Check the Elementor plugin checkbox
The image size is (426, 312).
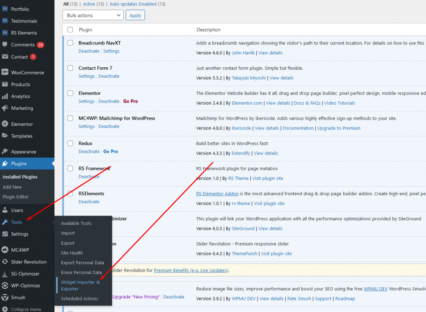point(70,93)
